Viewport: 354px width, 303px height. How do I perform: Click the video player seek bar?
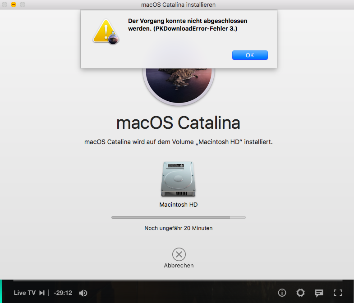click(x=178, y=280)
